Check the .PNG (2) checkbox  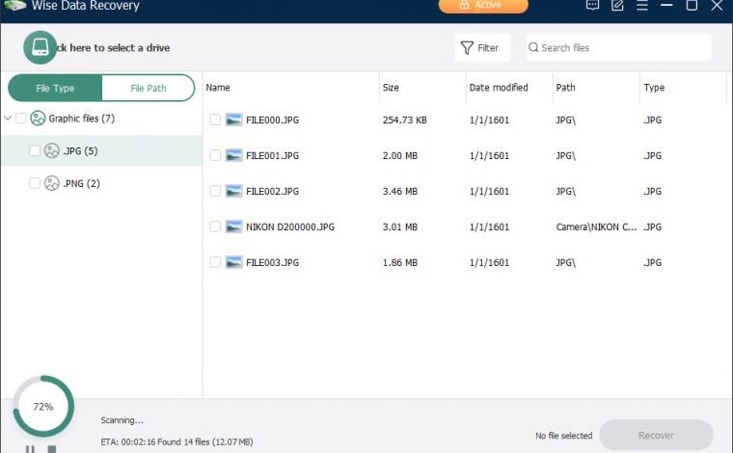[x=35, y=183]
